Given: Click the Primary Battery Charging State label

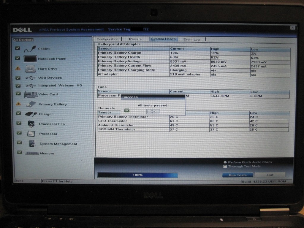Looking at the screenshot, I should 126,70.
